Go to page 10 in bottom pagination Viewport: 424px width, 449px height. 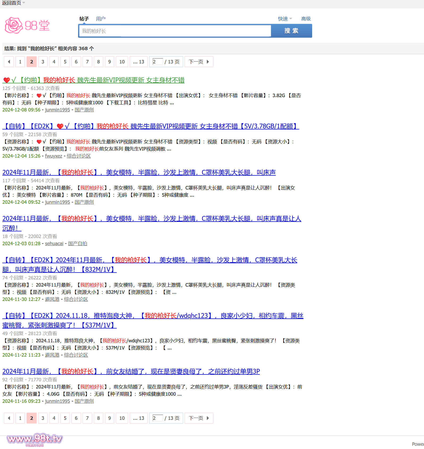pyautogui.click(x=122, y=418)
